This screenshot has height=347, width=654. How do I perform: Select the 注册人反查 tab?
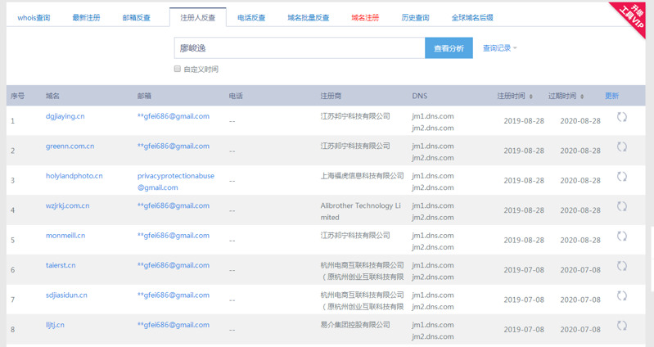198,17
